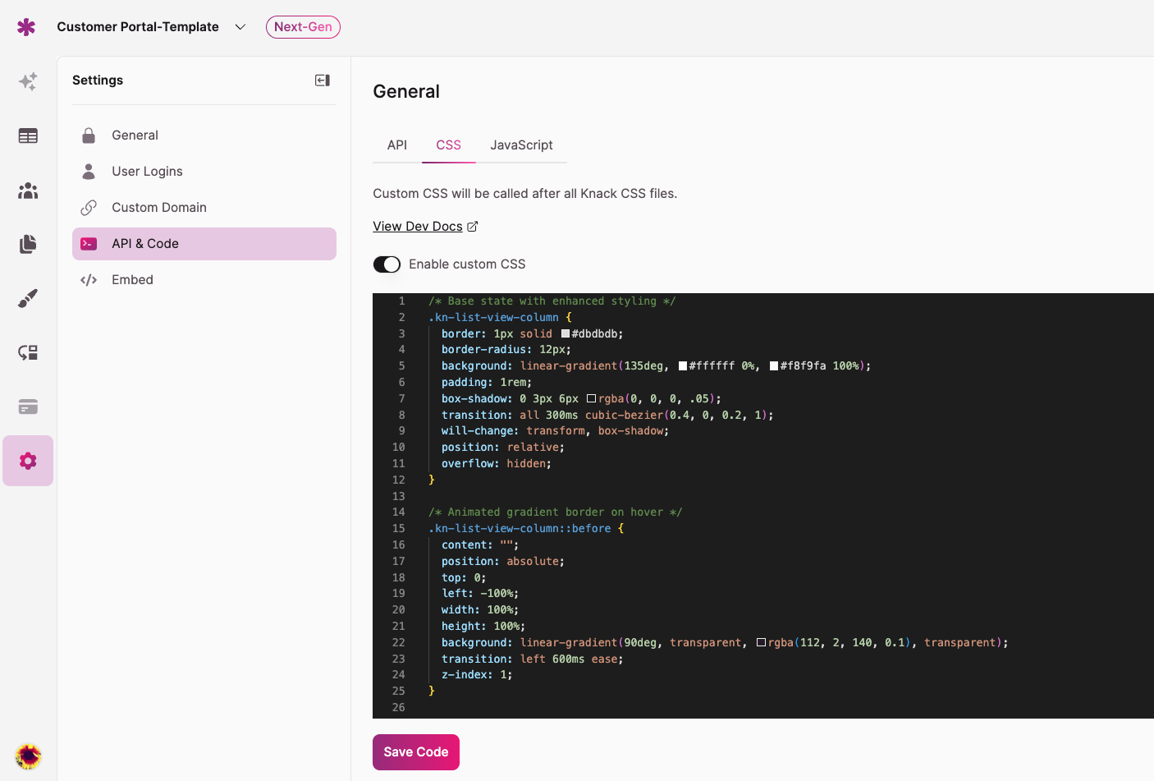Click the 'position: relative;' code line
This screenshot has height=781, width=1154.
coord(503,448)
